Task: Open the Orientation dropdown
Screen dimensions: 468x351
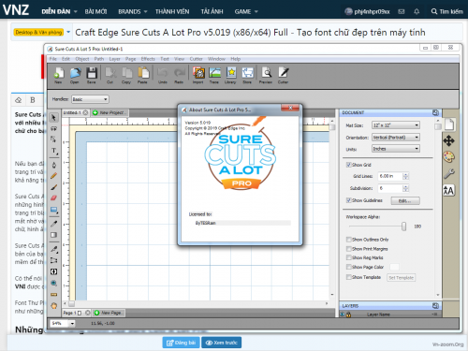Action: click(x=396, y=138)
